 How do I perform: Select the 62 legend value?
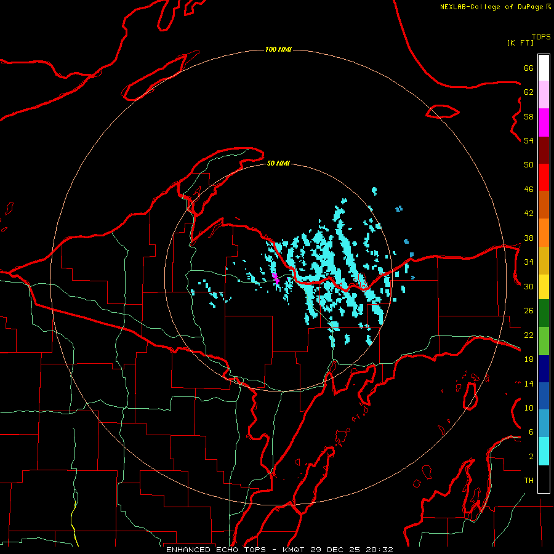click(x=529, y=92)
